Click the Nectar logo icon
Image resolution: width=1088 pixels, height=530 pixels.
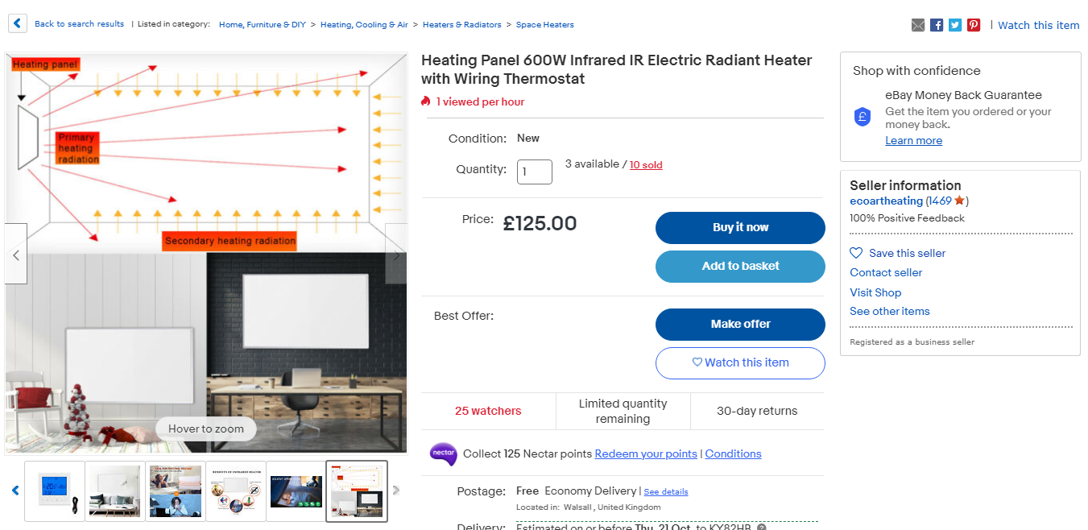[443, 454]
